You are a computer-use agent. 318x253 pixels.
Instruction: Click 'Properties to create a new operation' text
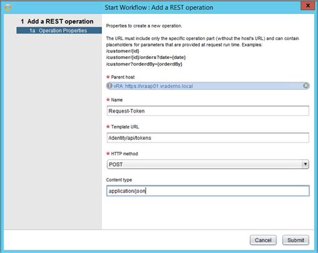pyautogui.click(x=144, y=26)
